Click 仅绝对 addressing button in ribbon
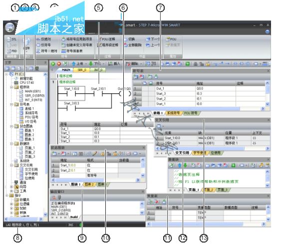Viewport: 290px width, 245px height. click(43, 39)
